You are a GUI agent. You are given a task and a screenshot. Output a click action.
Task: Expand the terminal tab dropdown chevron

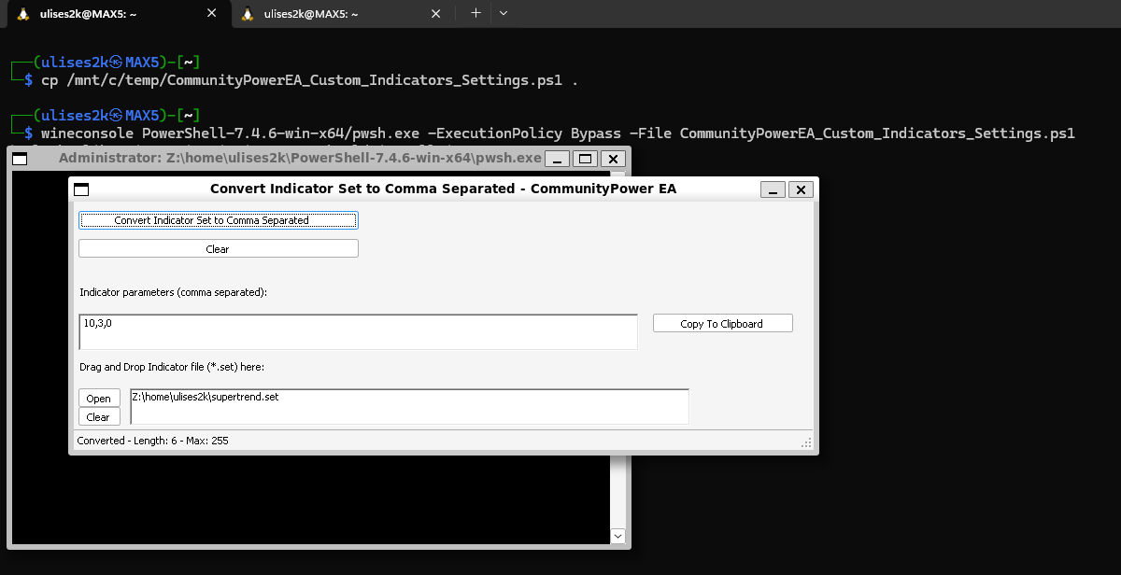[x=504, y=13]
